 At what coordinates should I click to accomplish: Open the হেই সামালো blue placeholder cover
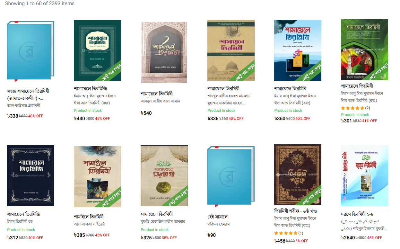[231, 176]
